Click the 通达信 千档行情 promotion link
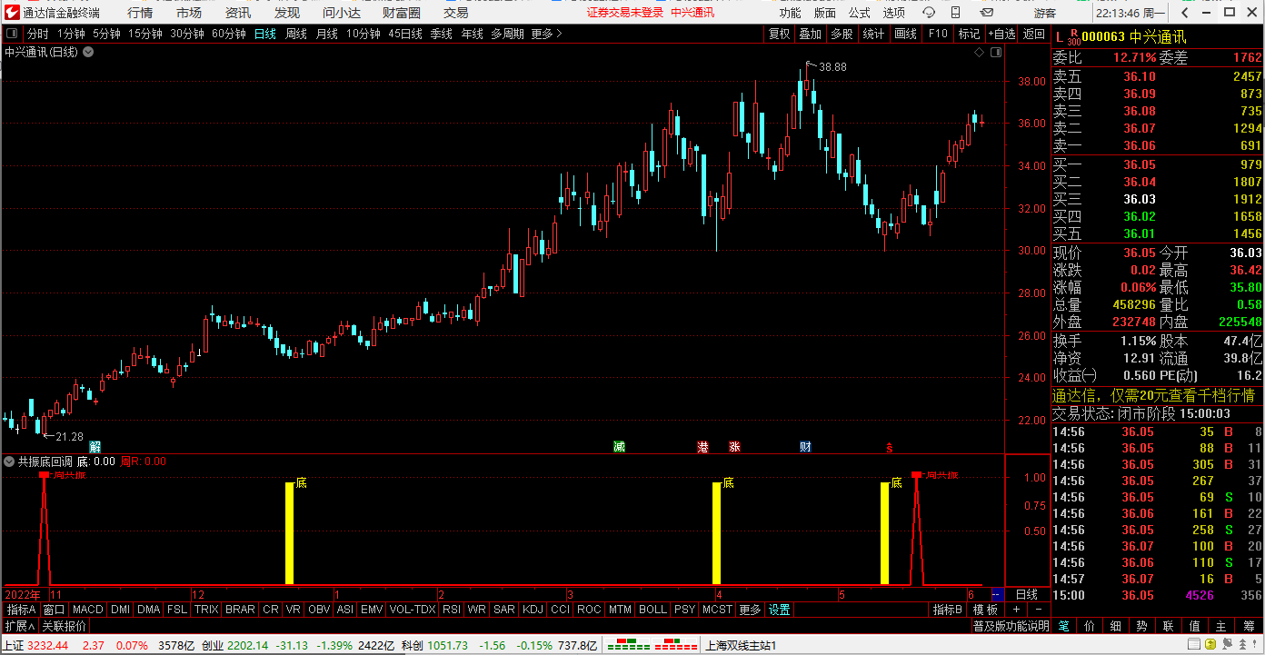This screenshot has height=655, width=1265. (1153, 395)
